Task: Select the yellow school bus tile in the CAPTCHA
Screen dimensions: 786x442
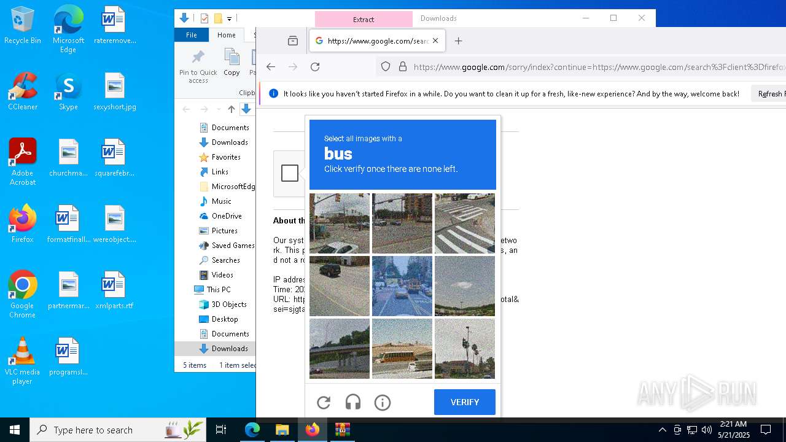Action: tap(402, 349)
